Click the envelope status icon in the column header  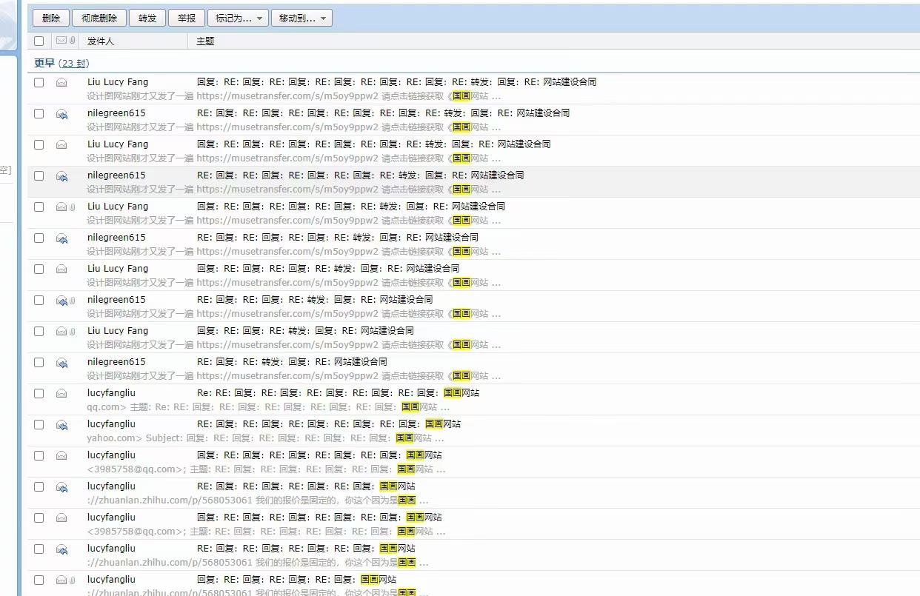pyautogui.click(x=61, y=41)
